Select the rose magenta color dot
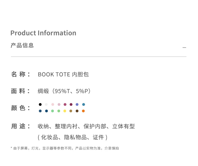Screen dimensions: 198x166 click(65, 104)
